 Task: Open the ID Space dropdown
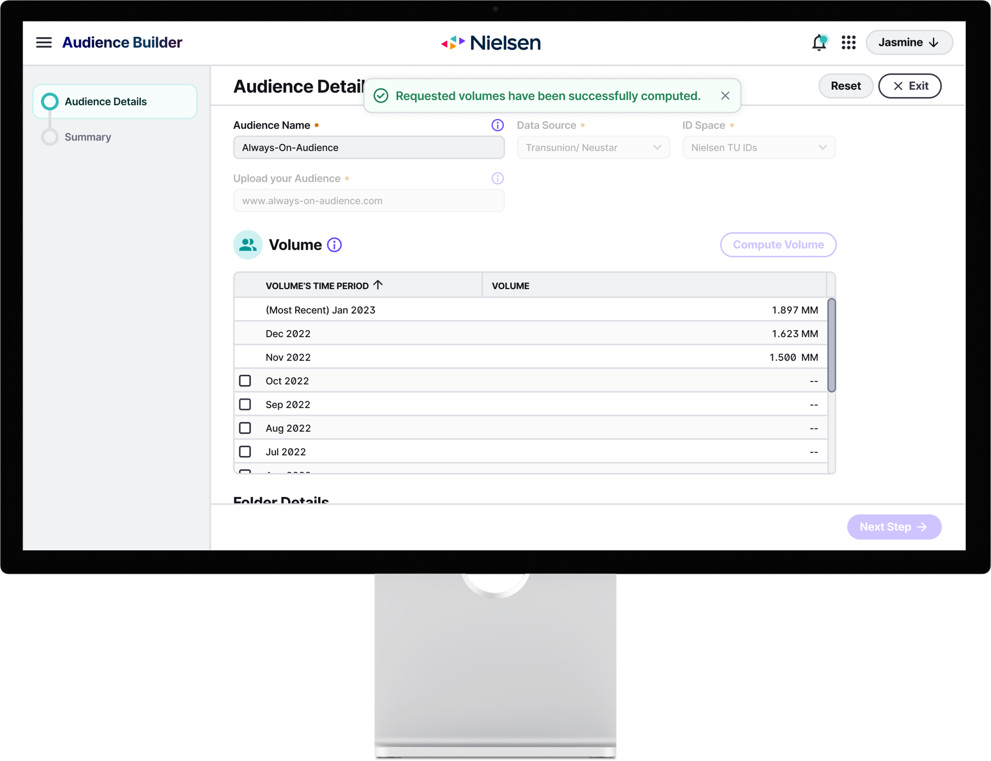pos(759,148)
